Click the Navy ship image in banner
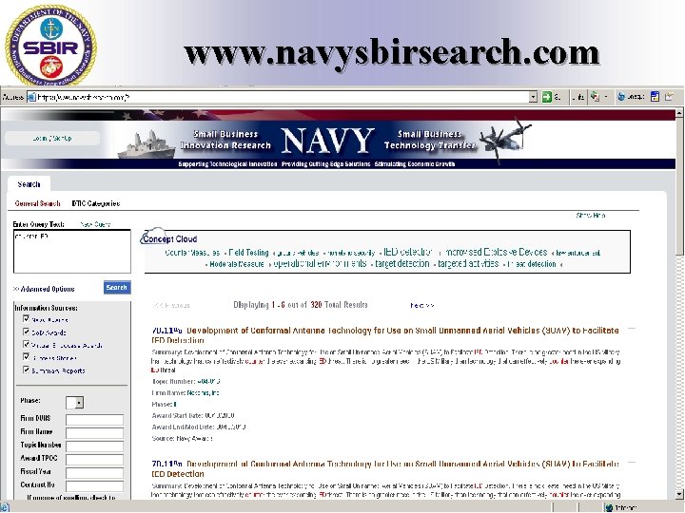This screenshot has height=513, width=685. (x=147, y=144)
